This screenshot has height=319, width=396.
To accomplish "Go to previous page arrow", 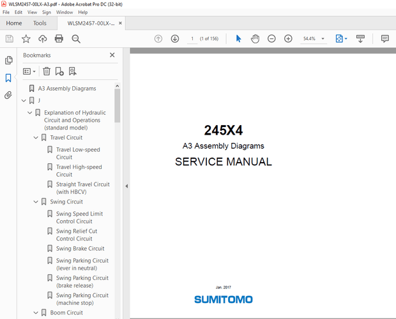I will point(158,38).
